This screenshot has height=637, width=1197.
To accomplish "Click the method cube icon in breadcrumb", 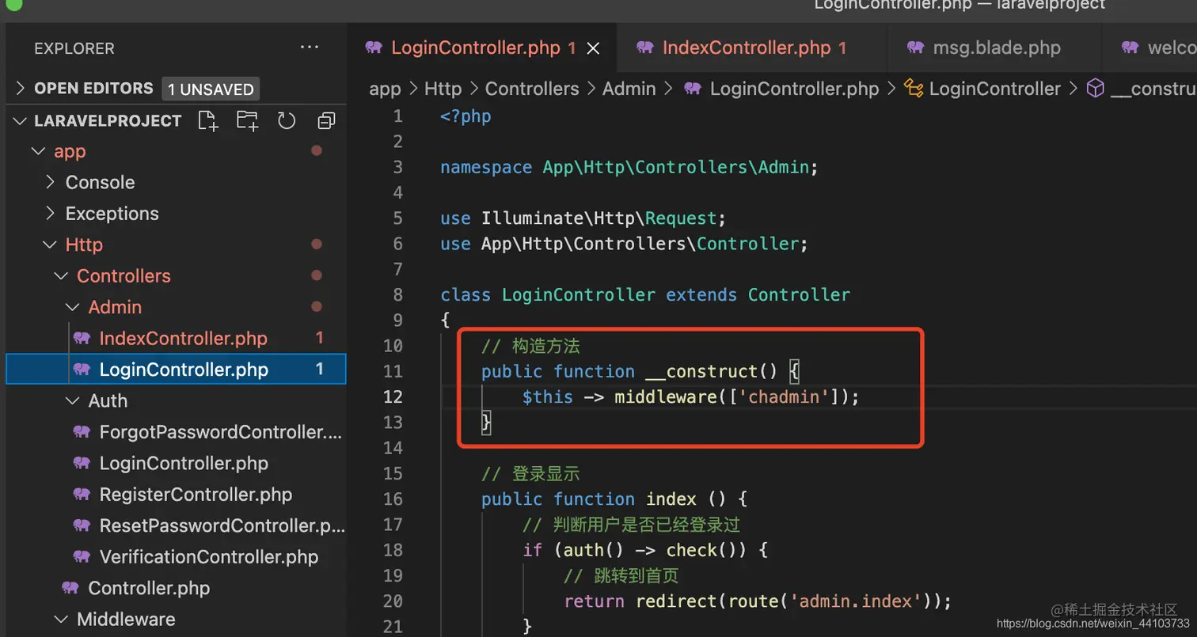I will click(1095, 89).
